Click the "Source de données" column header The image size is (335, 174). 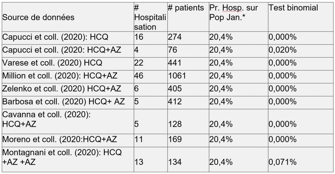[x=38, y=17]
